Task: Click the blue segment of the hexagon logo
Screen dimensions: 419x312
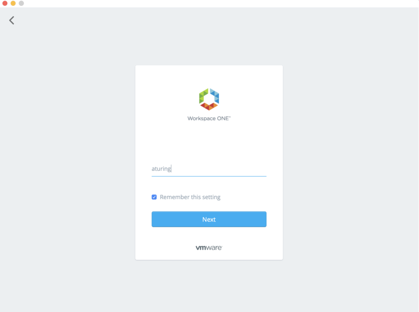Action: coord(215,96)
